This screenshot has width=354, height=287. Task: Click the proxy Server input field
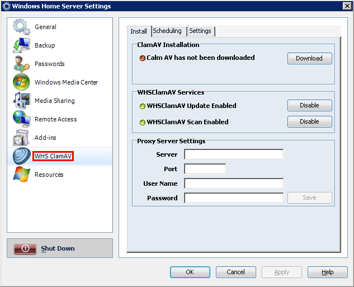click(x=234, y=154)
